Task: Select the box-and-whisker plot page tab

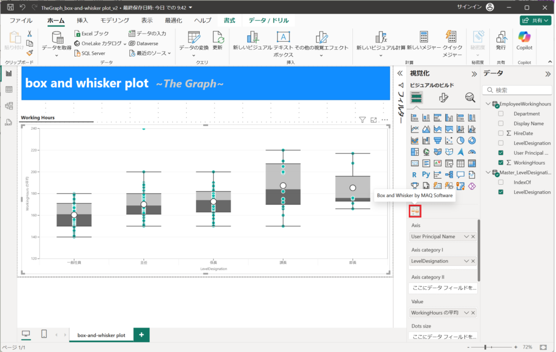Action: 101,335
